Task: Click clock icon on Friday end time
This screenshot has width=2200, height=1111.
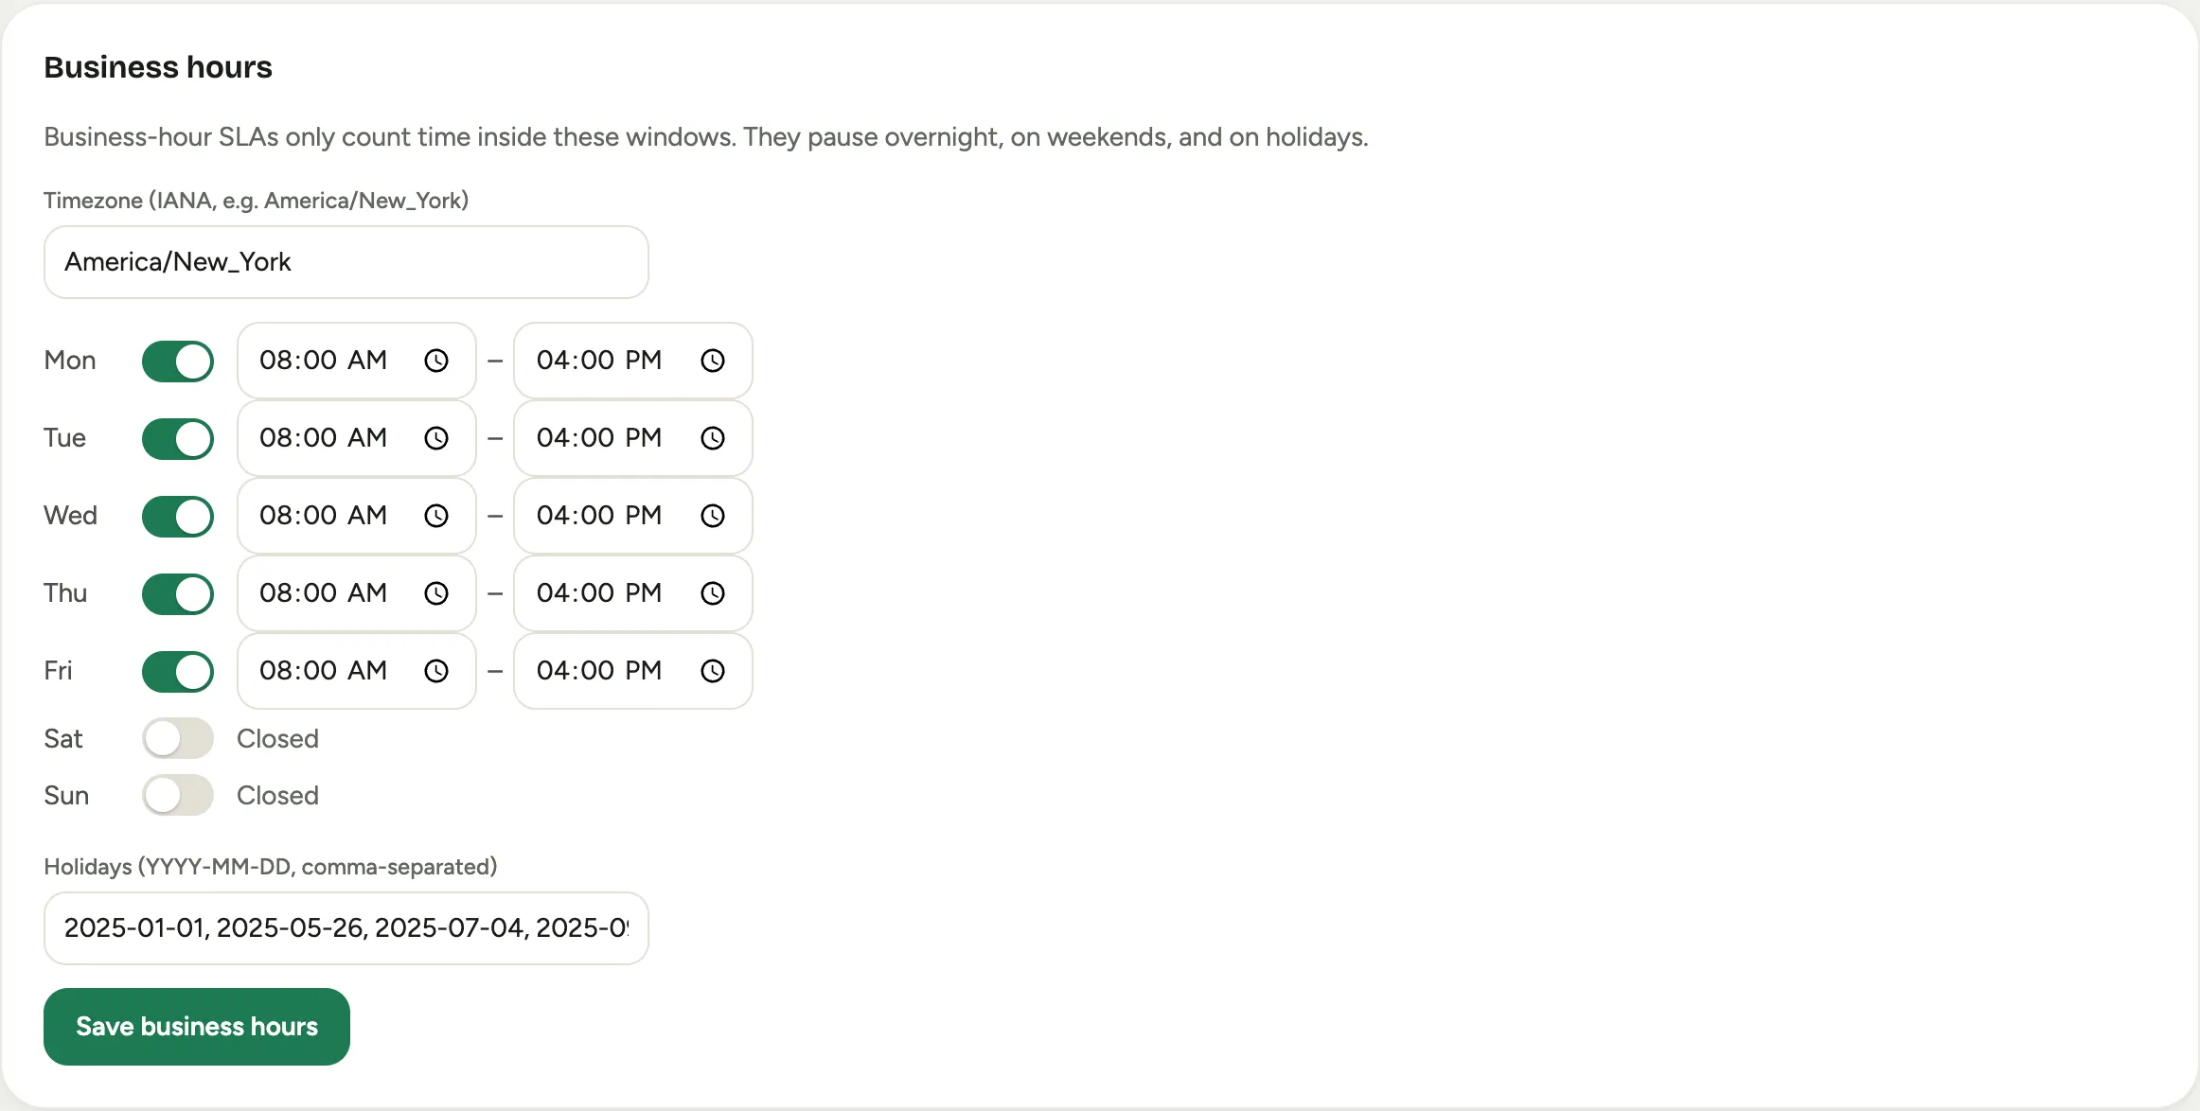Action: pos(713,671)
